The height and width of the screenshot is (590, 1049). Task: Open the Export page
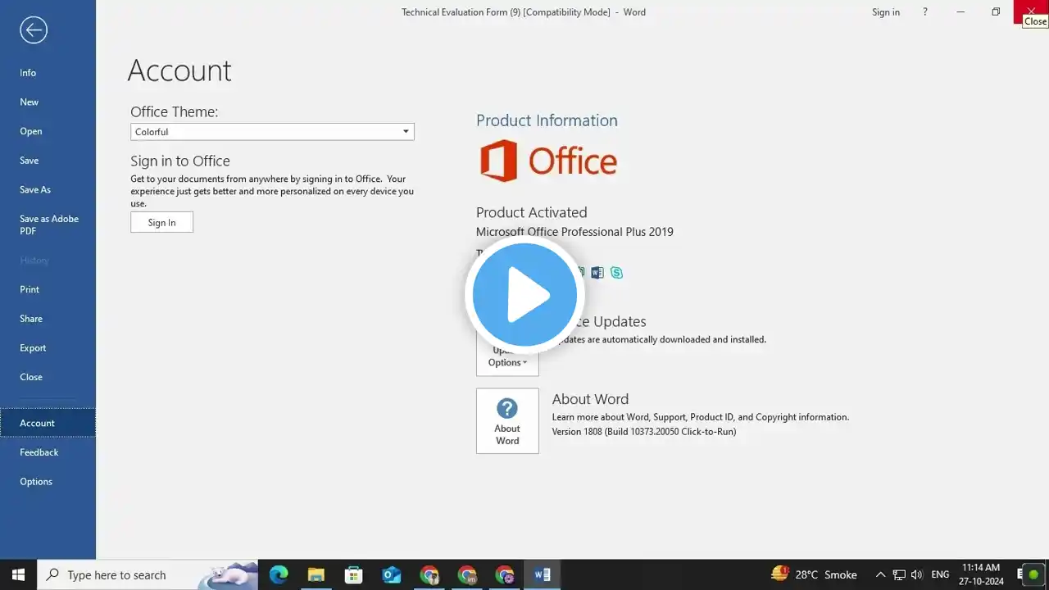click(x=33, y=348)
